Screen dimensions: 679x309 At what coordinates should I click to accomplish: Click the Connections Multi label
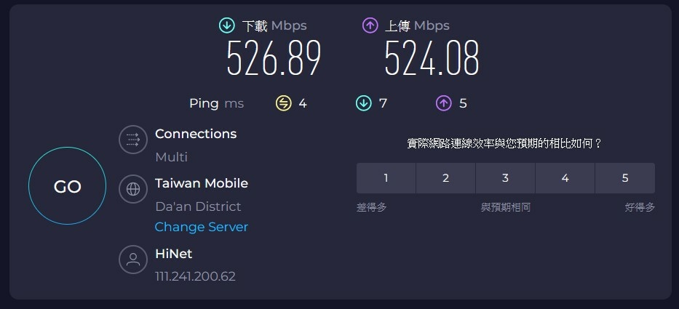(172, 157)
